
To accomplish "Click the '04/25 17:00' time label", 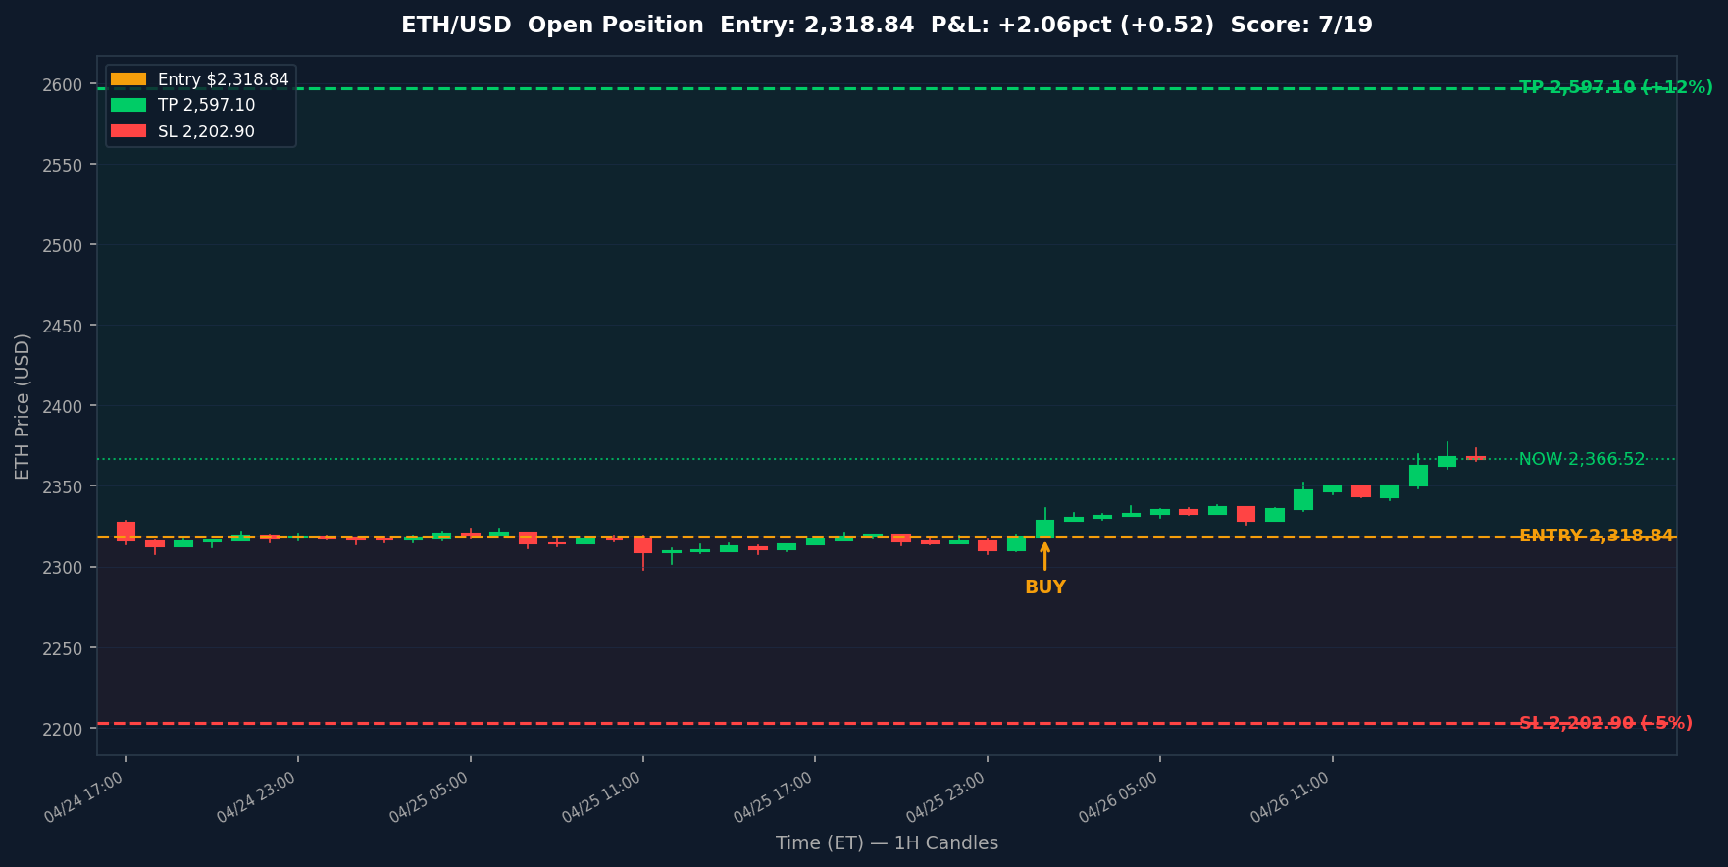I will (x=775, y=797).
